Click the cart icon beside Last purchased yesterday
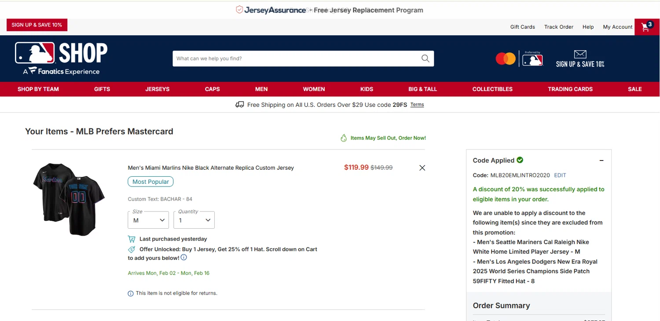 coord(132,239)
